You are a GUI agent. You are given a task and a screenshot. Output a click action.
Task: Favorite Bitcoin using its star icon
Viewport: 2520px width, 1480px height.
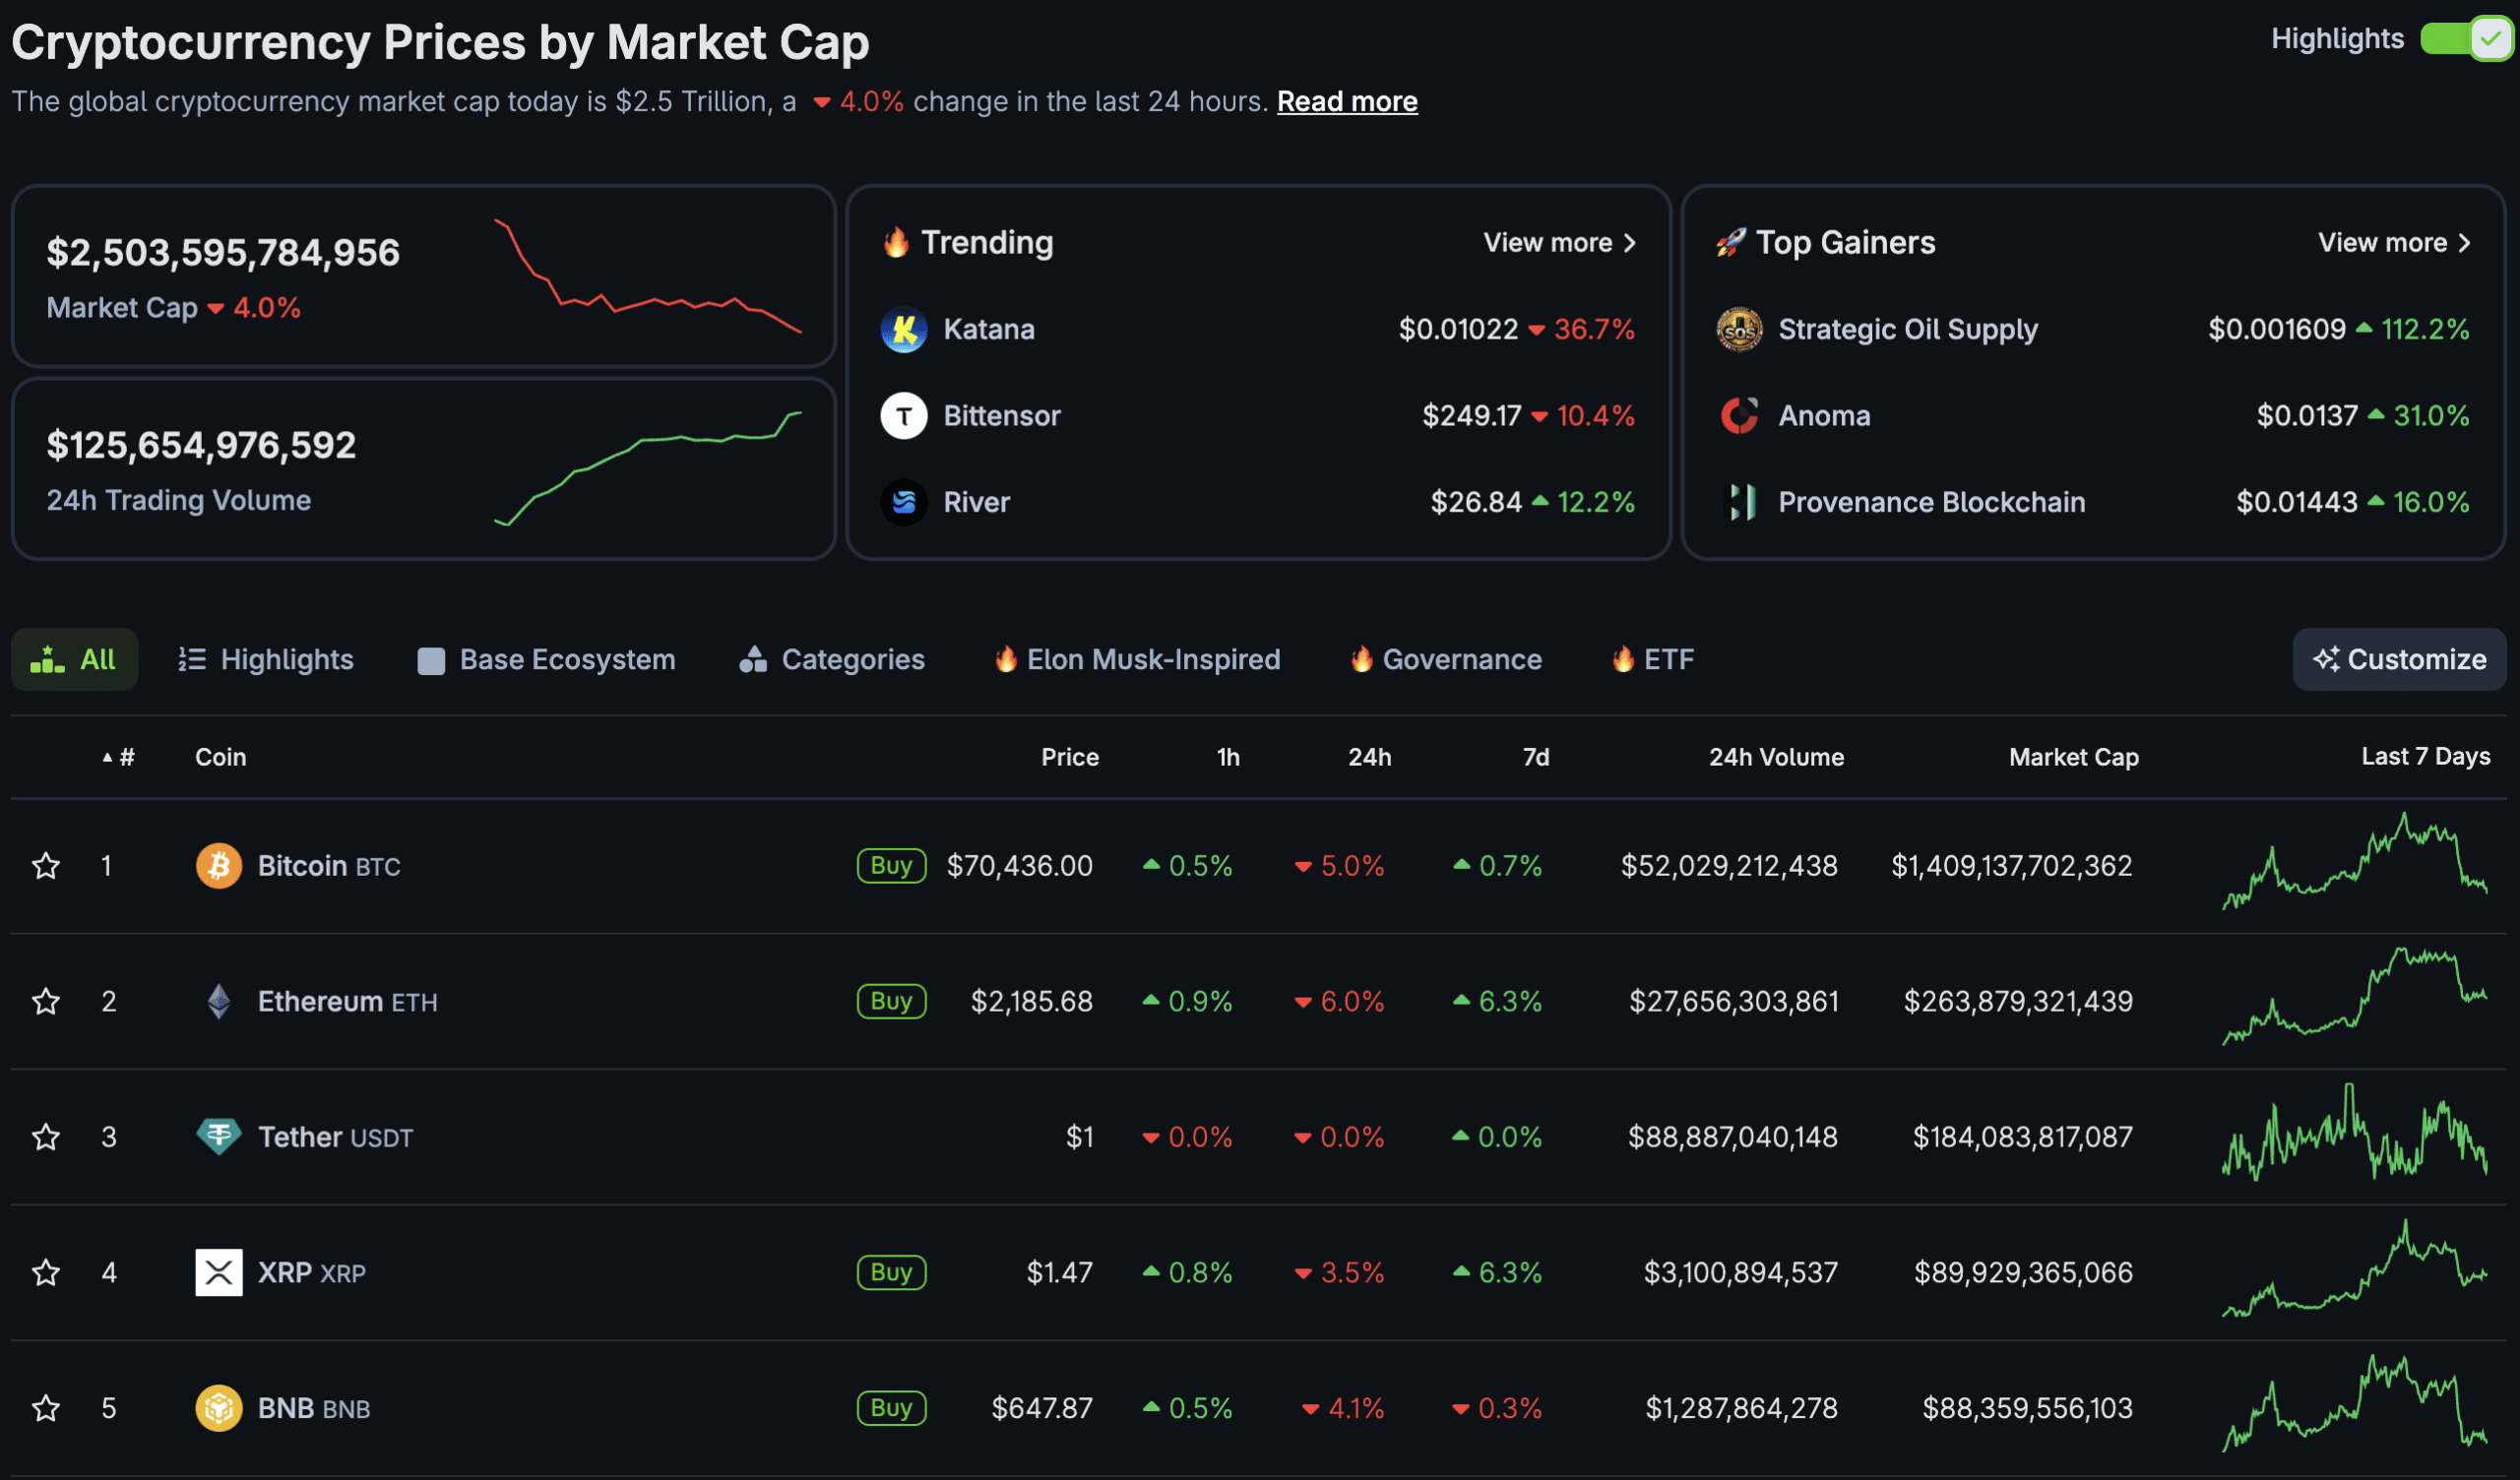(x=45, y=866)
